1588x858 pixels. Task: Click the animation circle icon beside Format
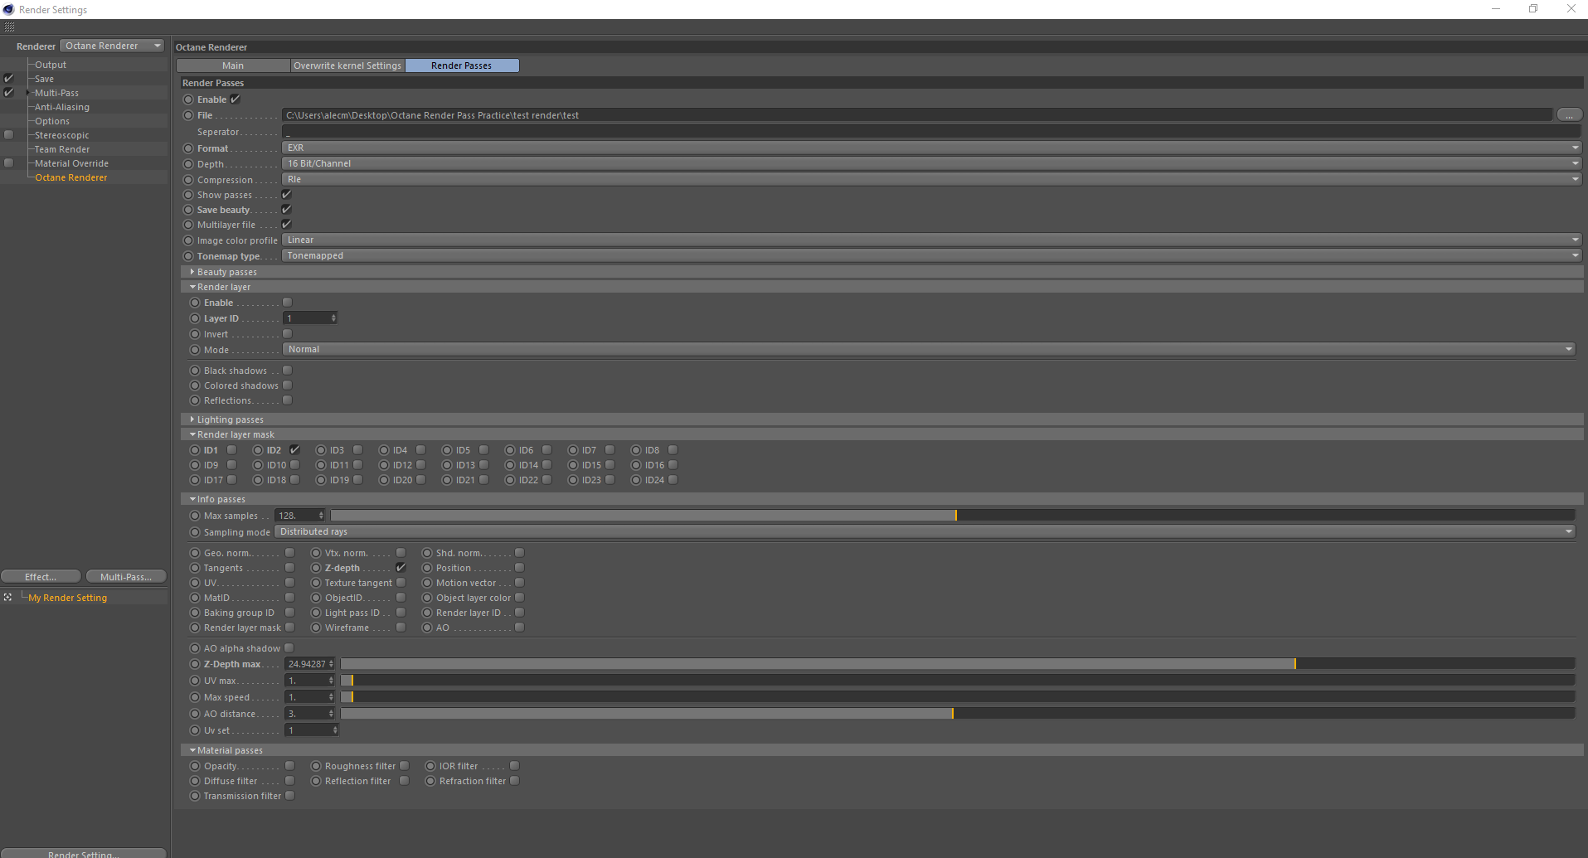(x=188, y=148)
